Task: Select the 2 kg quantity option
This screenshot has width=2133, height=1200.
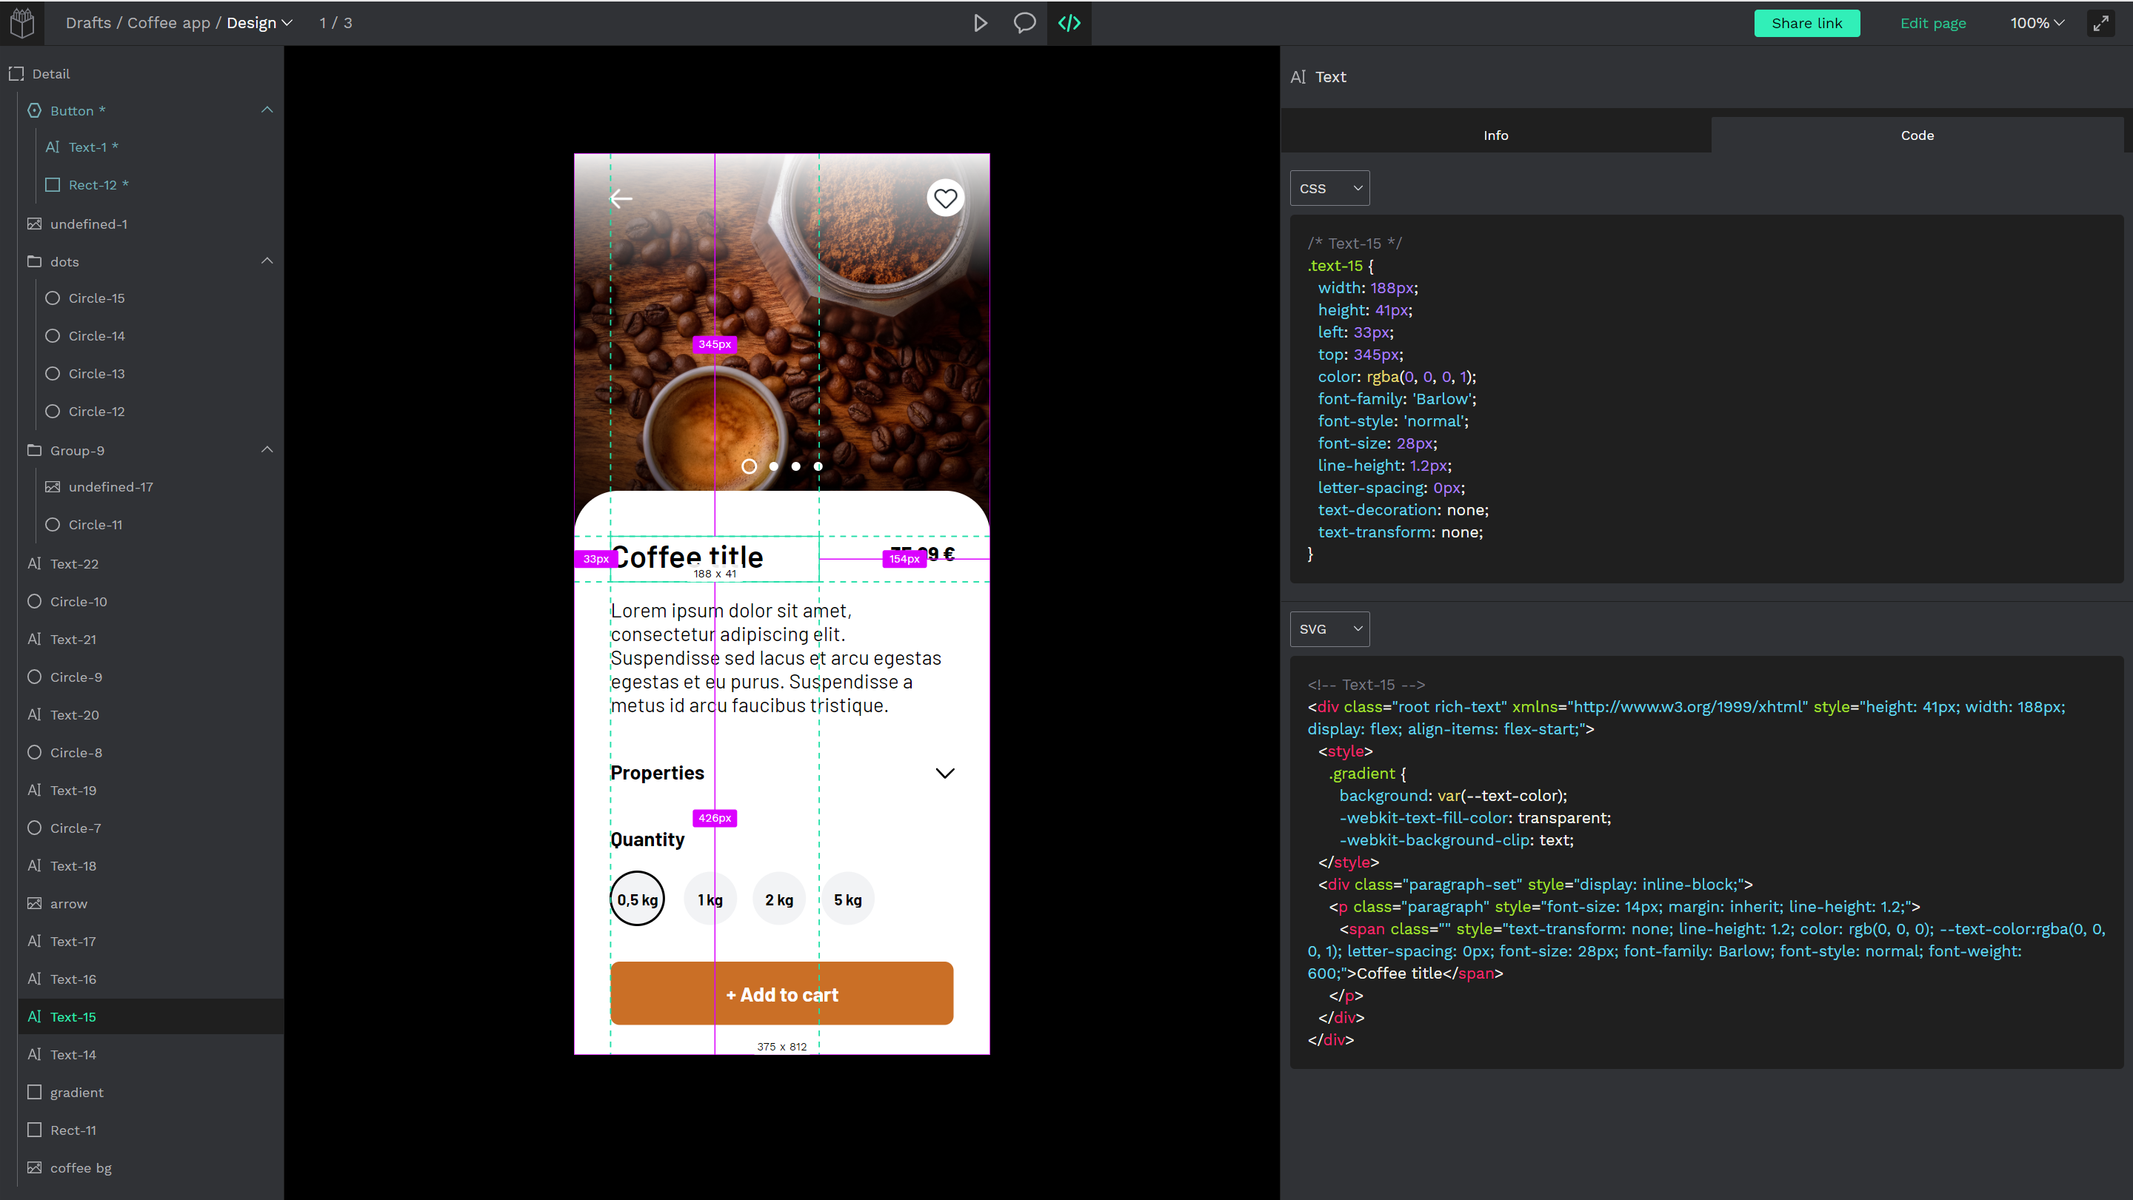Action: coord(778,899)
